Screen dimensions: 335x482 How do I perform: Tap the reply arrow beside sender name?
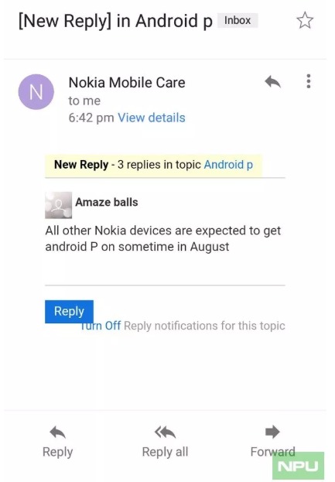click(272, 82)
